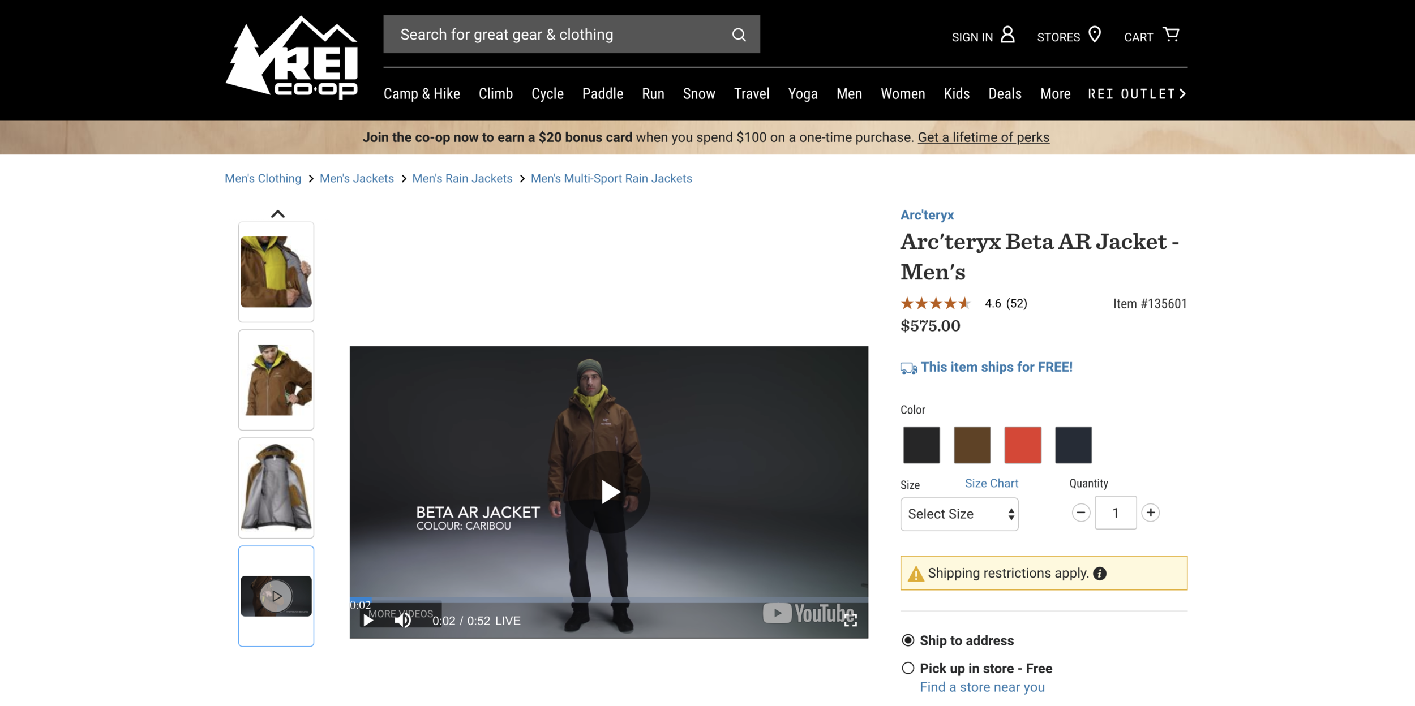The height and width of the screenshot is (706, 1415).
Task: Select Ship to address option
Action: click(x=908, y=640)
